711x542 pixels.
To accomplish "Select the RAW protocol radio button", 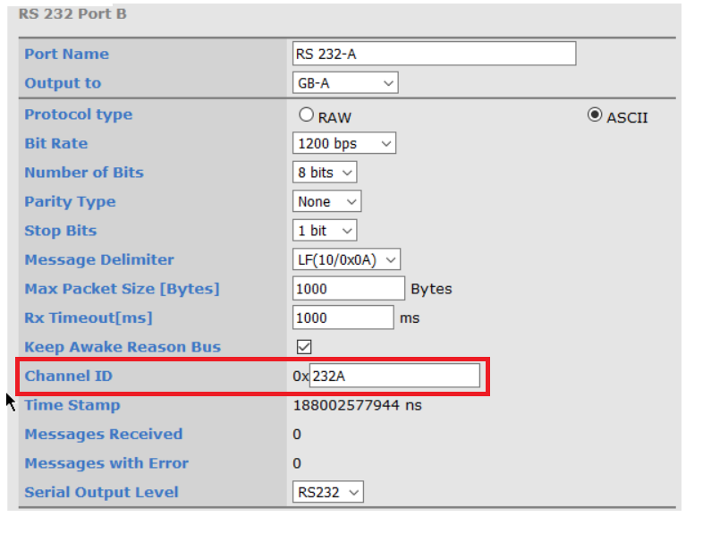I will [x=307, y=114].
